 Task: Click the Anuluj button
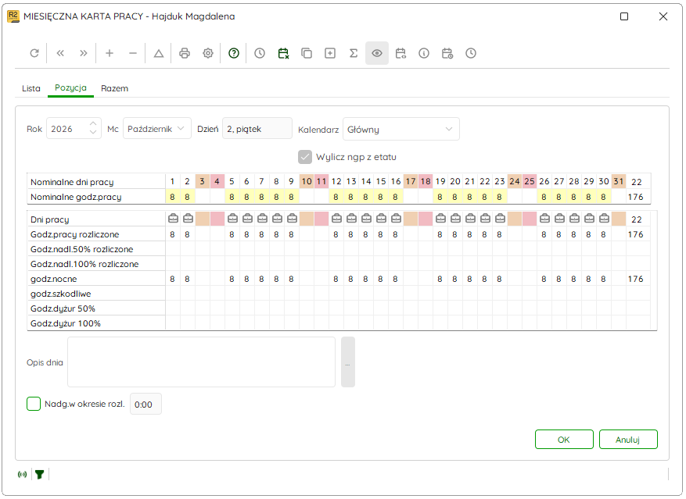click(x=628, y=440)
